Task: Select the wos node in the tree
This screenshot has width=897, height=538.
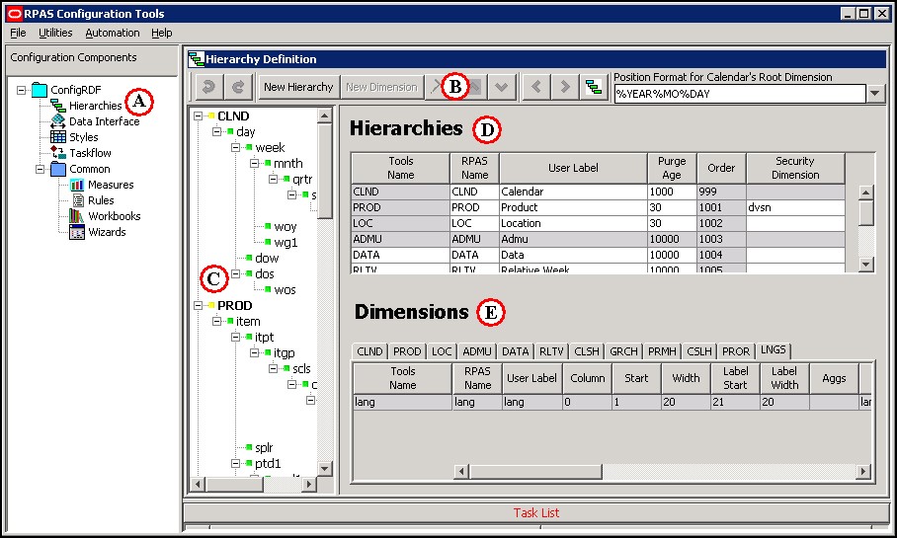Action: (285, 289)
